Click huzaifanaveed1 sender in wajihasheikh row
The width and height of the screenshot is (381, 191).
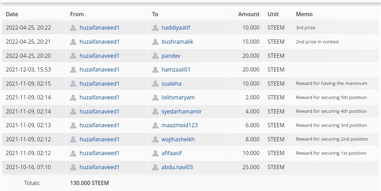coord(99,140)
